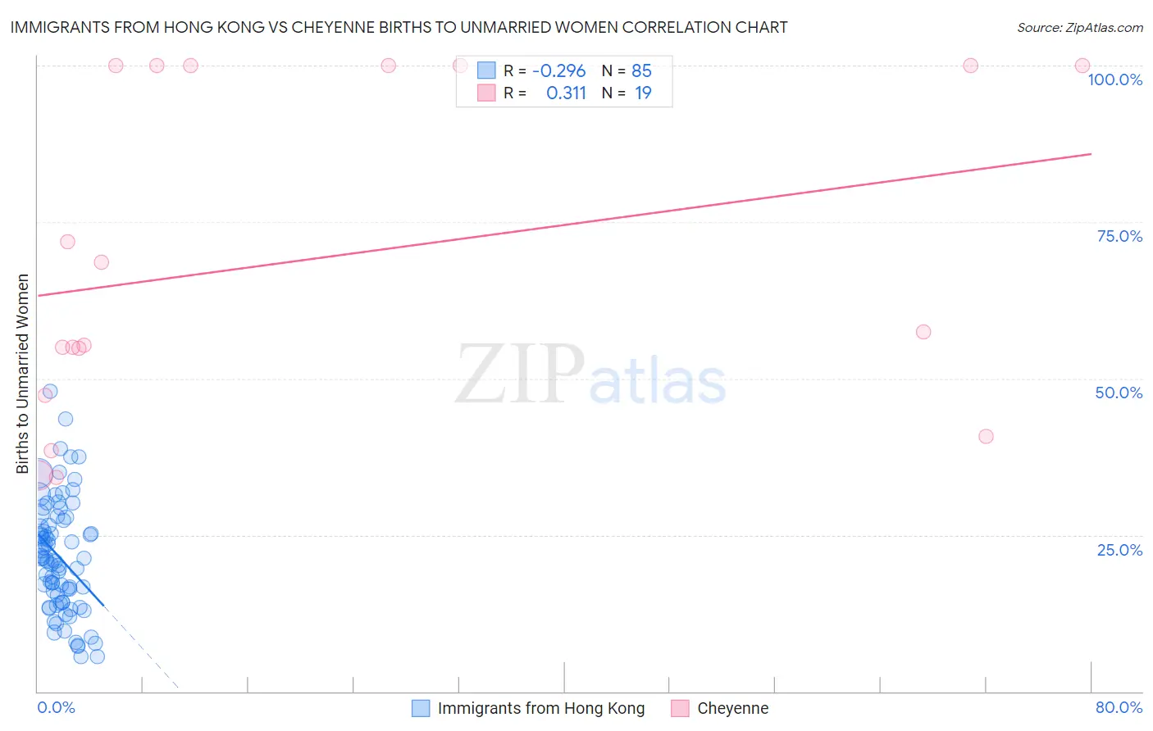Screen dimensions: 1153x731
Task: Open the Source: ZipAtlas.com link
Action: tap(1080, 27)
